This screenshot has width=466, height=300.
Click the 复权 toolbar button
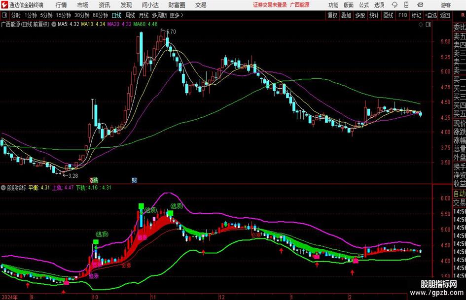332,15
